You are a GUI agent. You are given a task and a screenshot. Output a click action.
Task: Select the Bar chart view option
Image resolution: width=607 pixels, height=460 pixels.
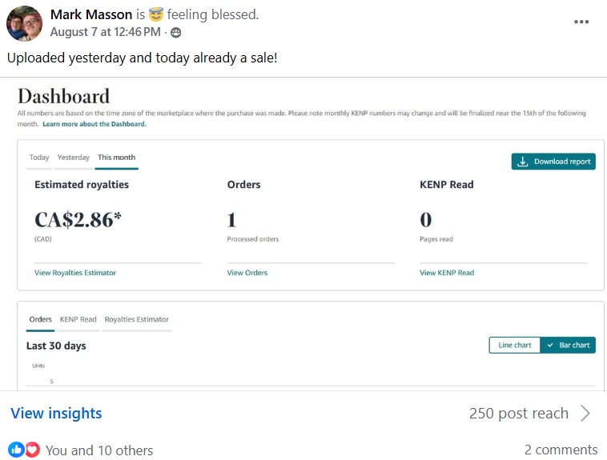coord(569,345)
